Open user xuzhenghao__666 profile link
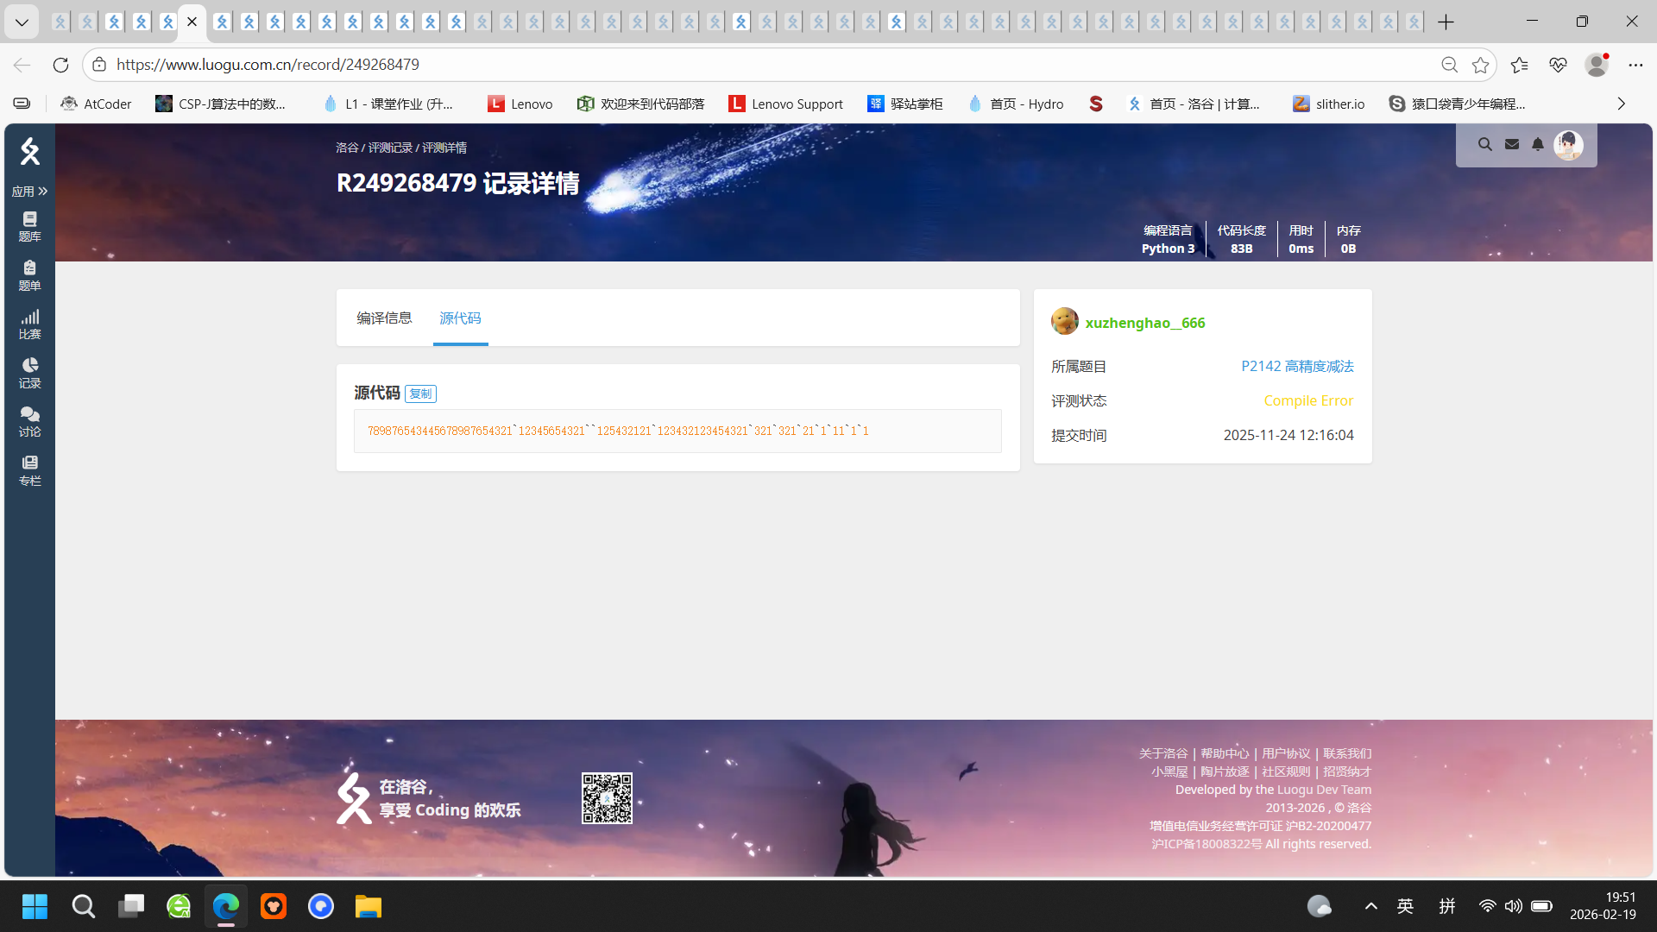 1144,322
